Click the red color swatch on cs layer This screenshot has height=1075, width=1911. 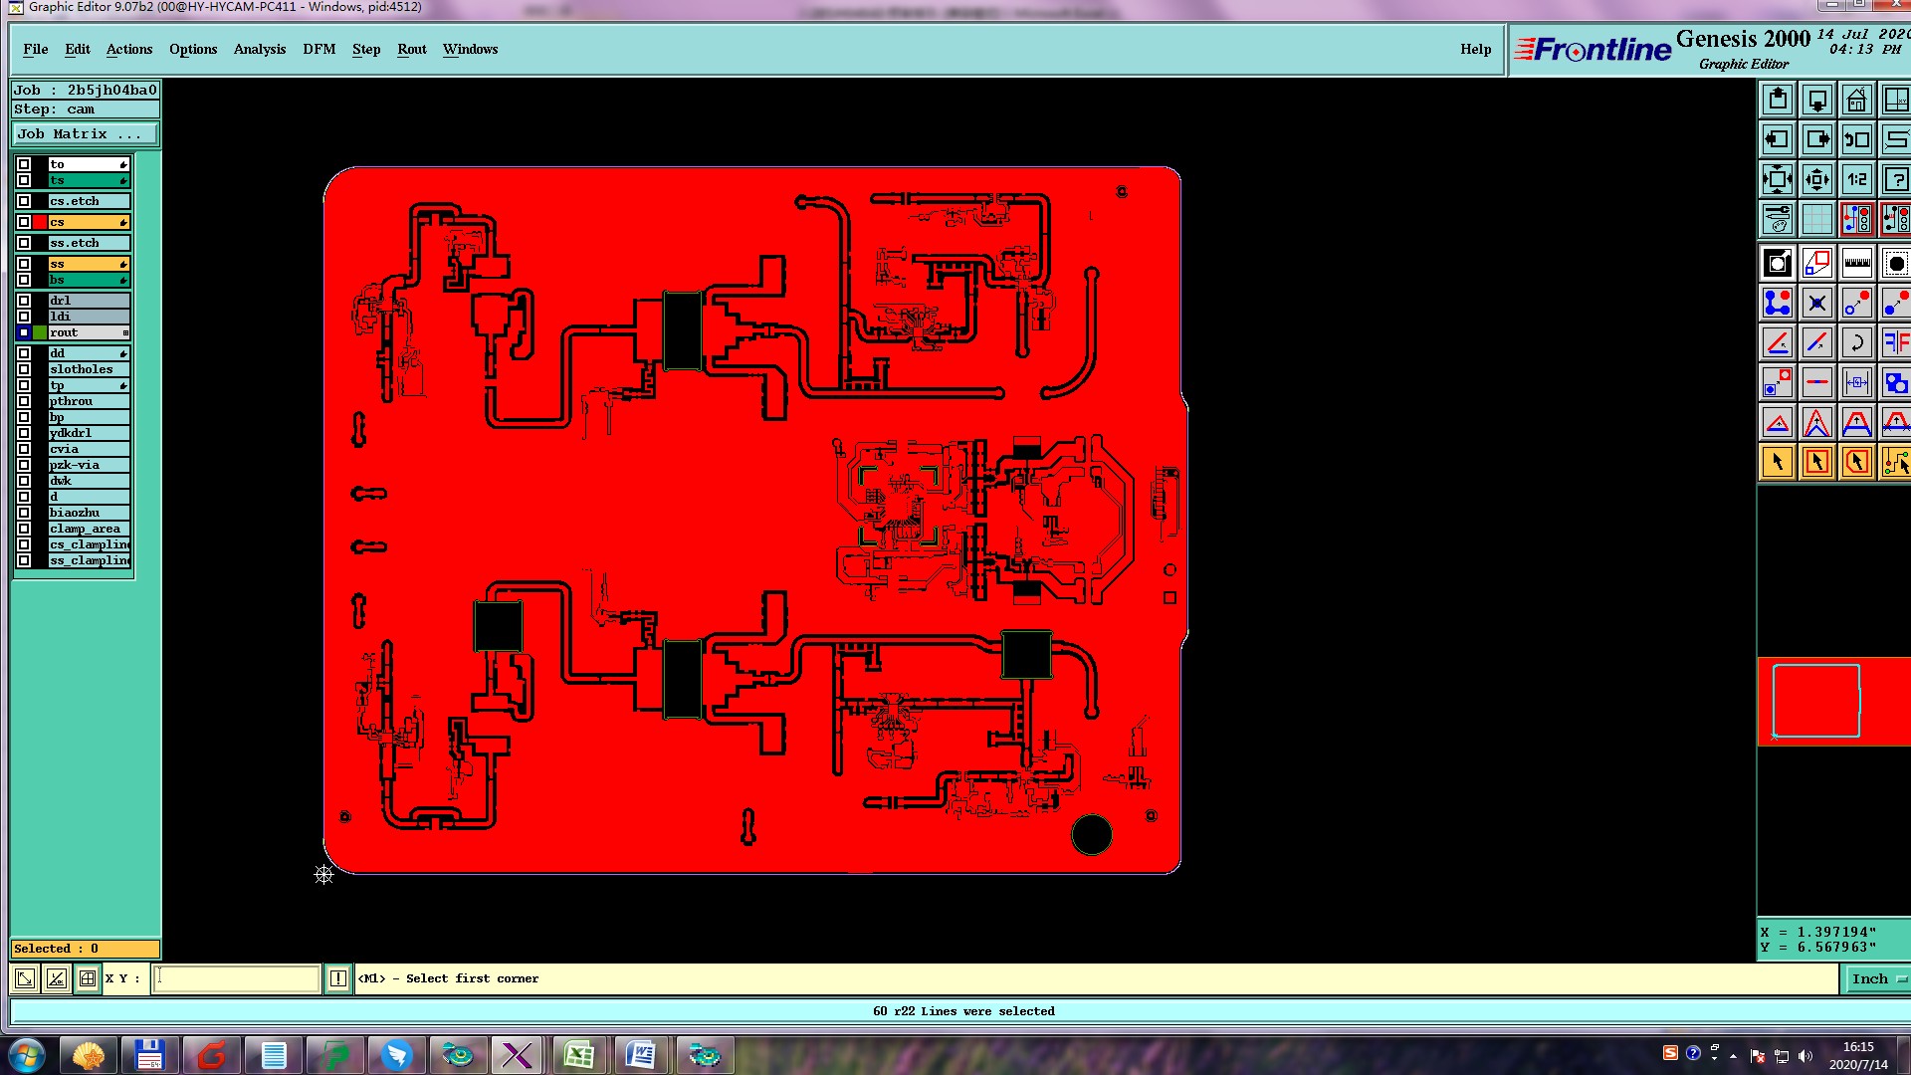40,222
